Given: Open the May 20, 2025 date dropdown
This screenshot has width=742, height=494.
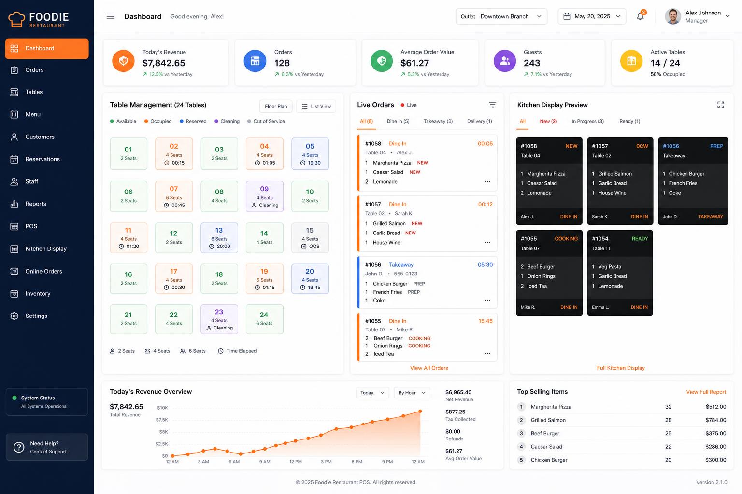Looking at the screenshot, I should pyautogui.click(x=592, y=16).
